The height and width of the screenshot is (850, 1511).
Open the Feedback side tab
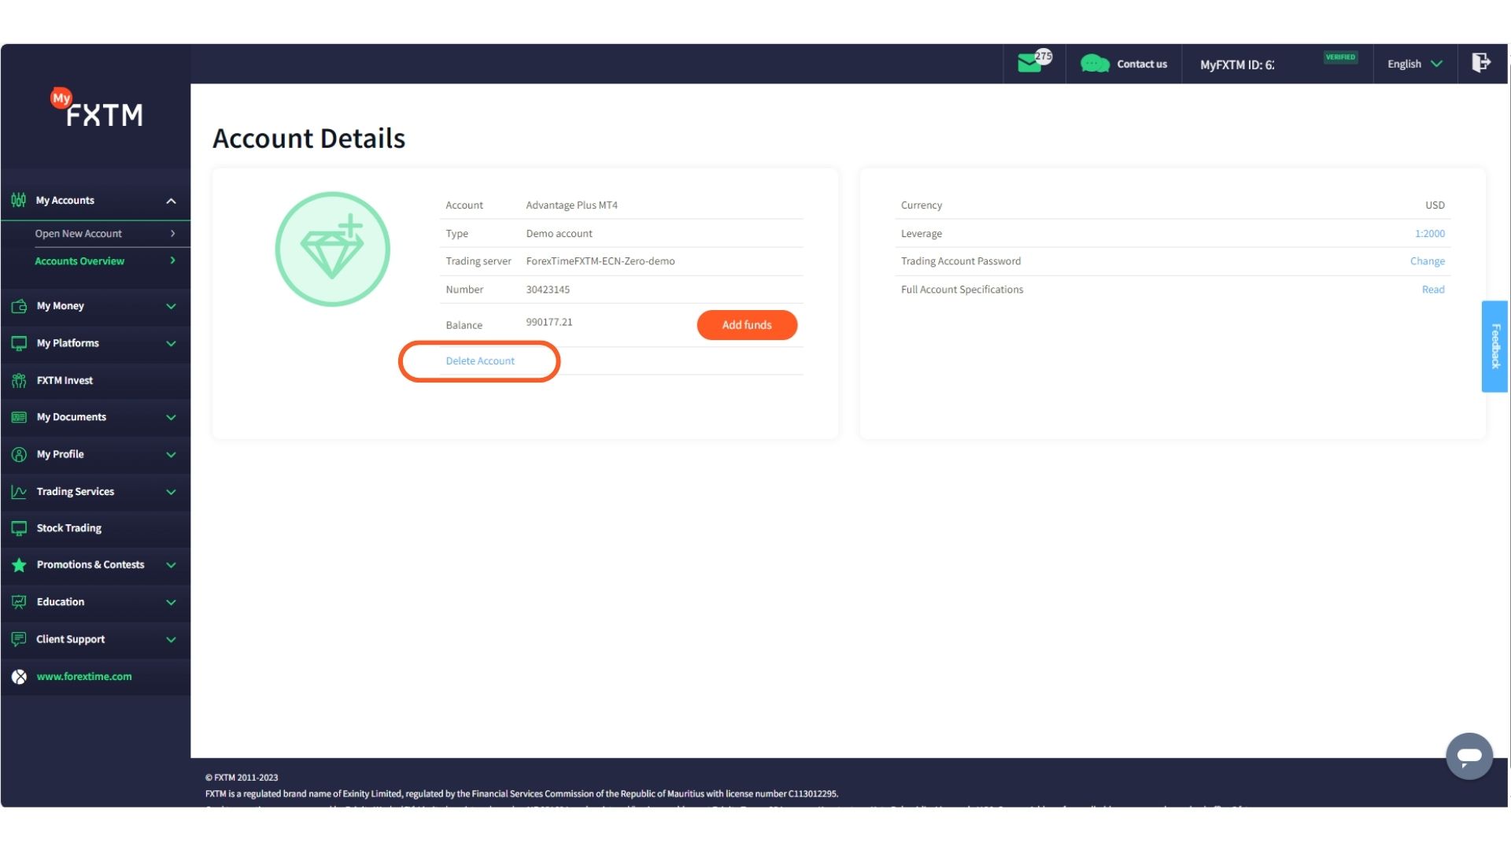tap(1494, 346)
